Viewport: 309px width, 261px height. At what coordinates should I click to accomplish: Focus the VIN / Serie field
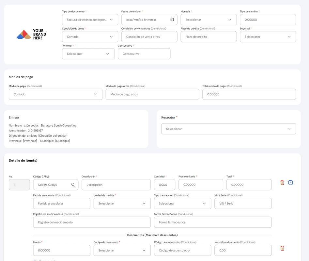tap(243, 204)
